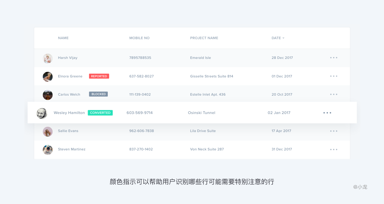Screen dimensions: 384x204
Task: Open more options for Elnora Greene's row
Action: [334, 76]
